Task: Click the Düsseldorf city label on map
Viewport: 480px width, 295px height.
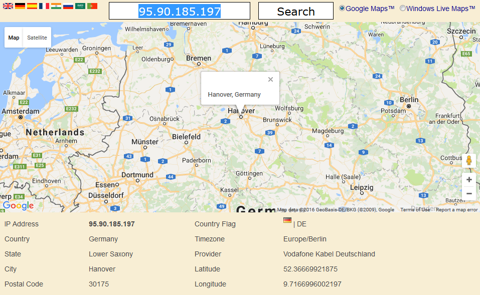Action: [x=106, y=195]
